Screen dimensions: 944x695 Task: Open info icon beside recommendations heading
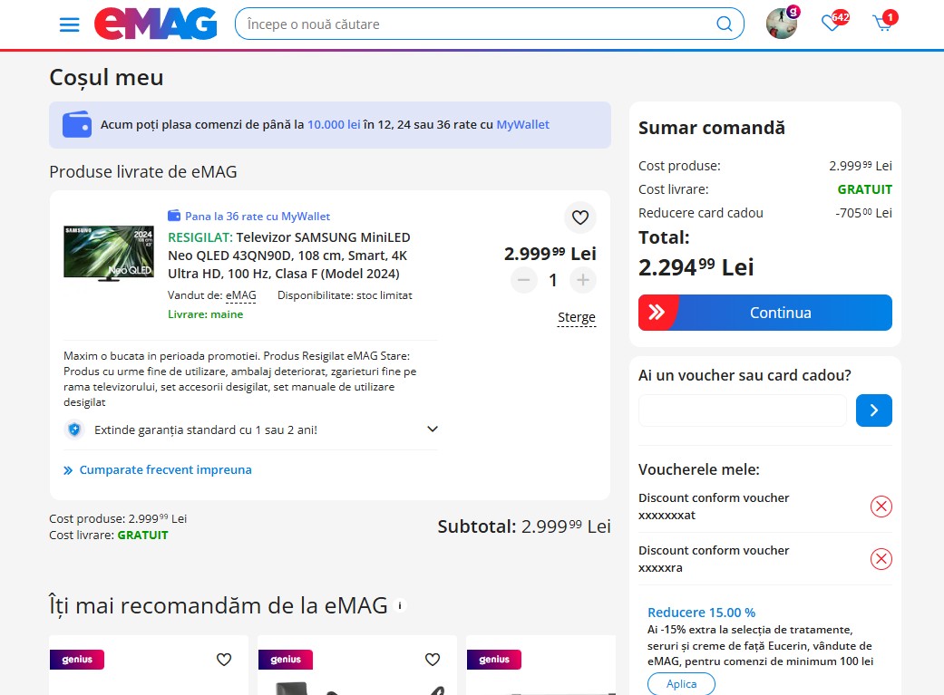[x=400, y=606]
